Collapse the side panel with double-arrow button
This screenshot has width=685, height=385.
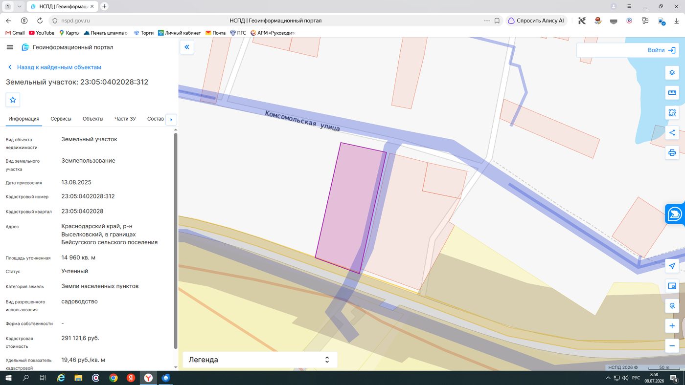[187, 47]
